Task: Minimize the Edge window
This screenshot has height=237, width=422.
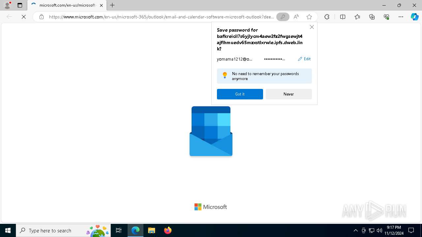Action: click(384, 5)
